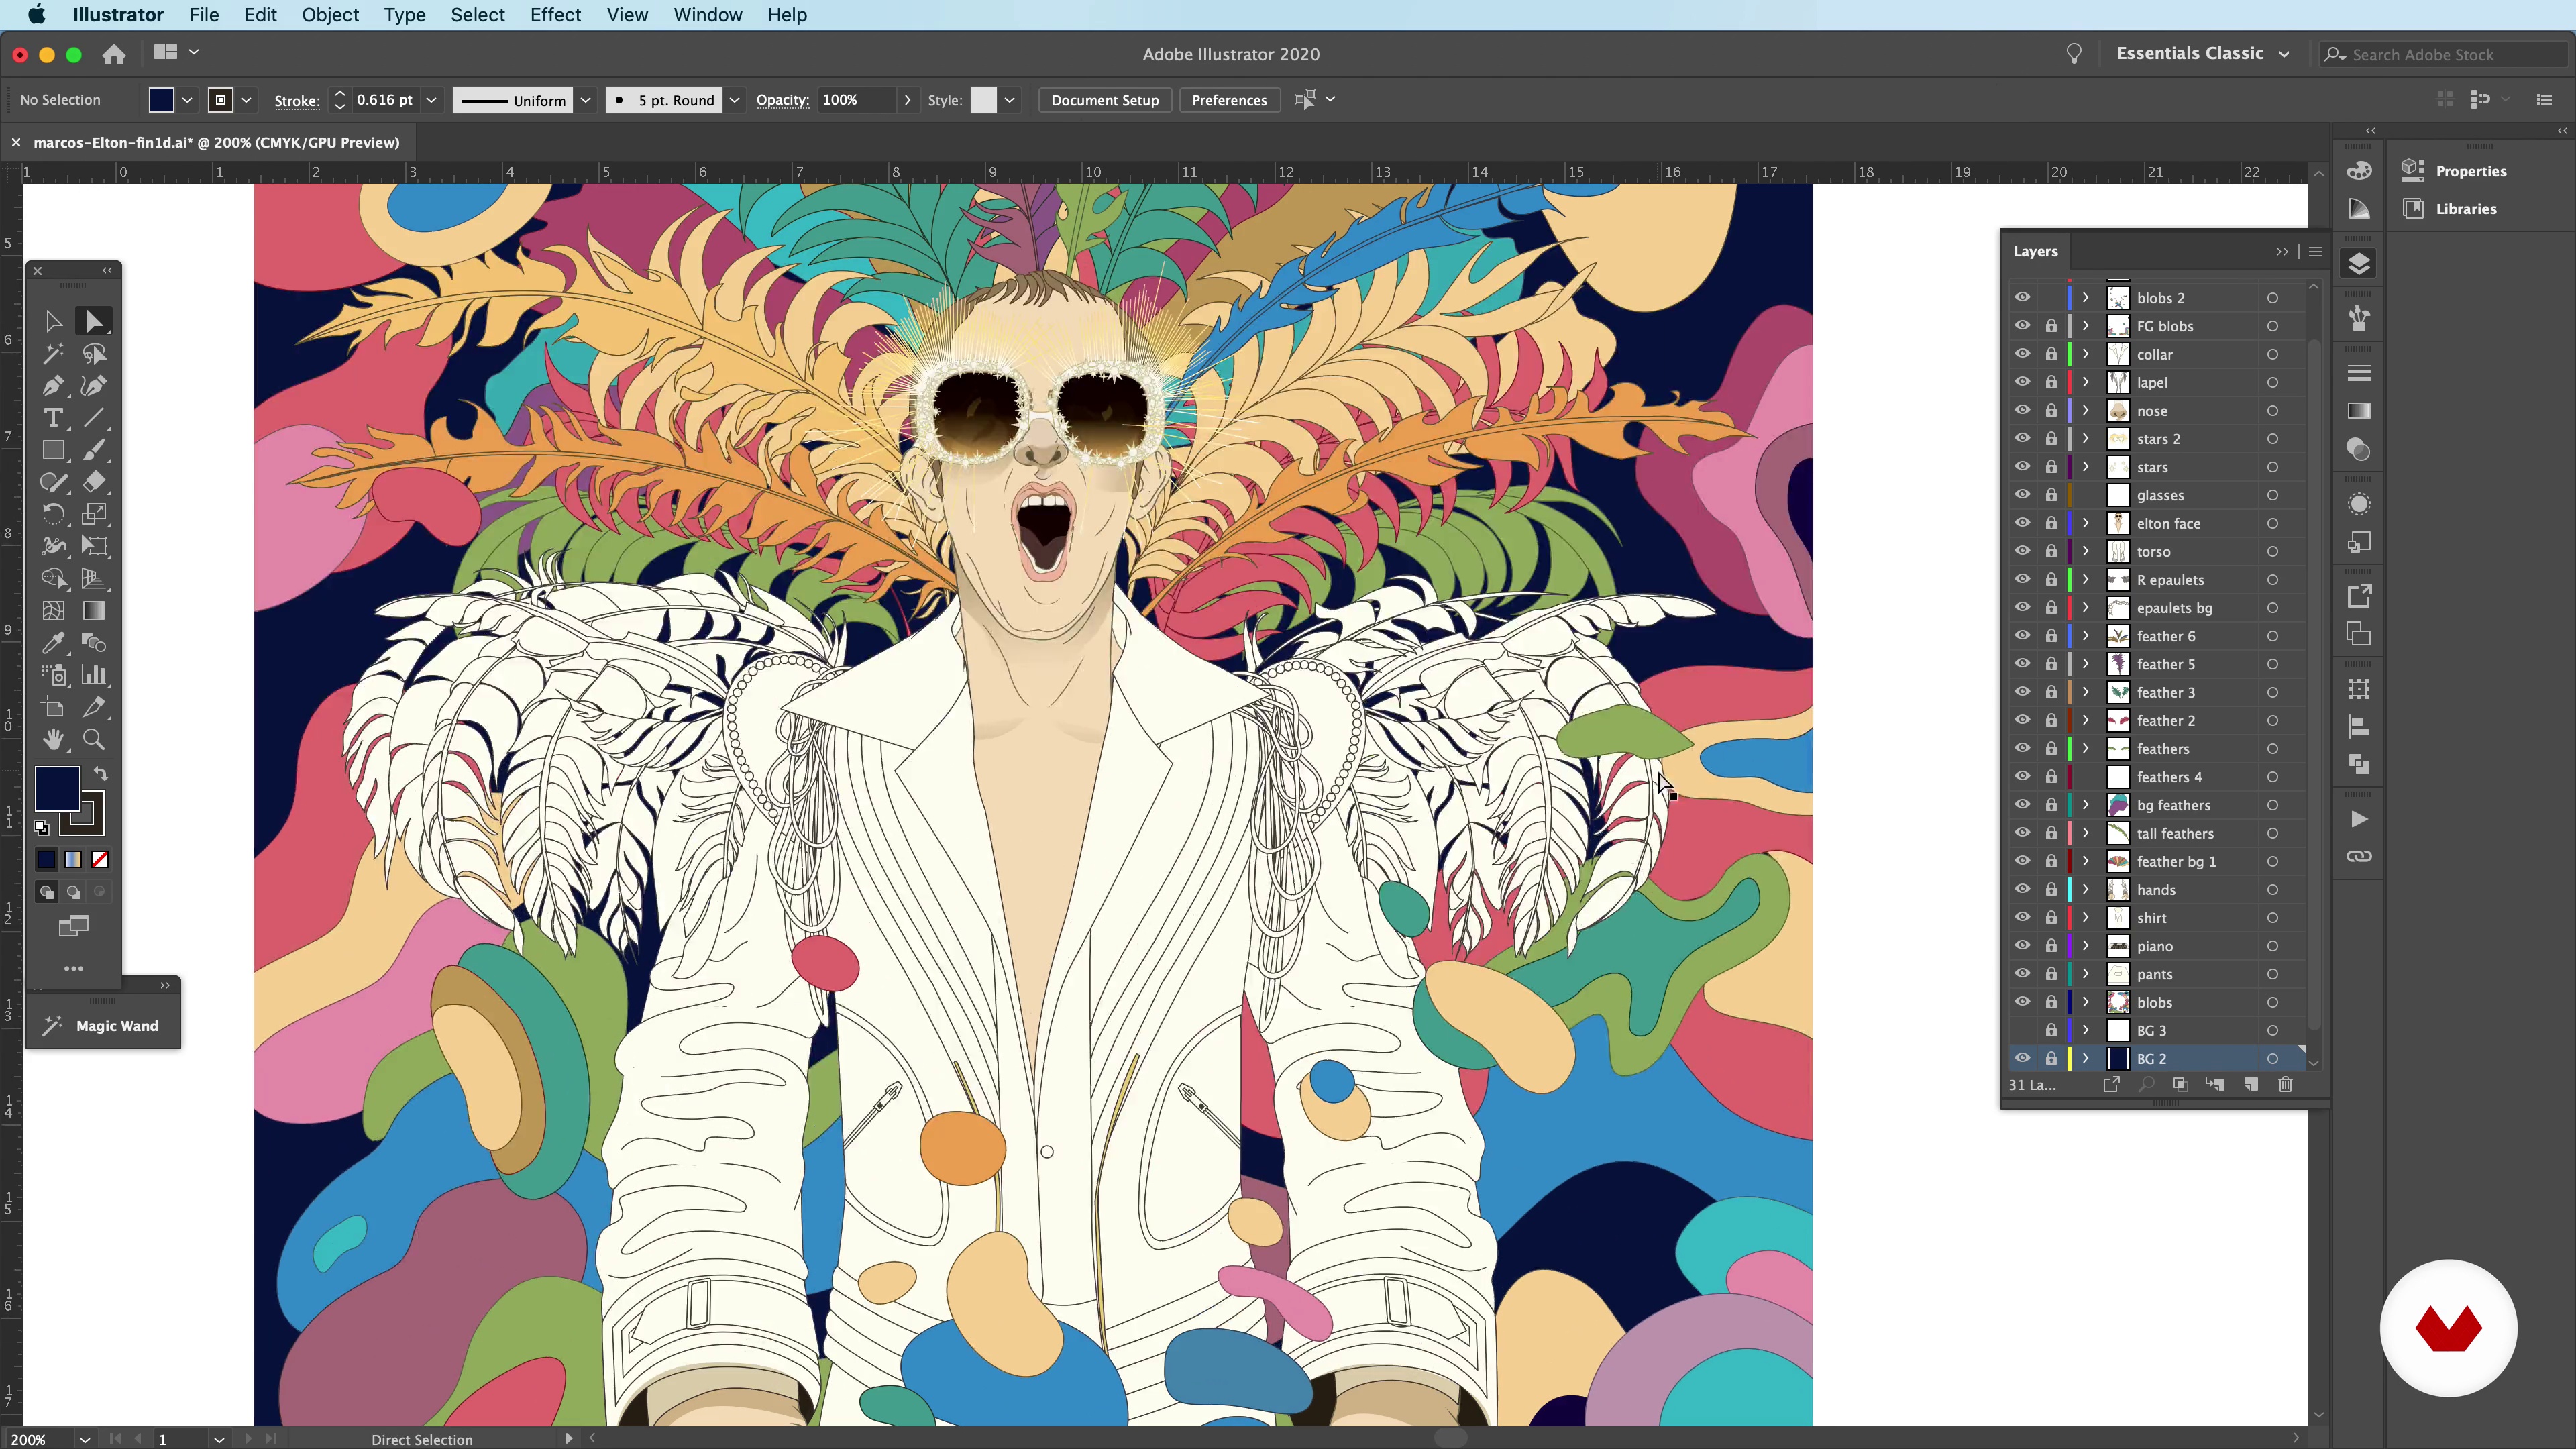
Task: Select the Gradient tool
Action: click(94, 611)
